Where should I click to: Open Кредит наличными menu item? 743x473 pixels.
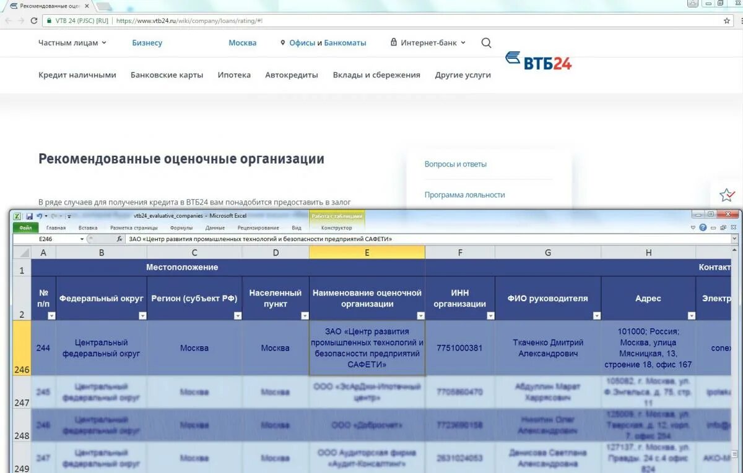77,75
